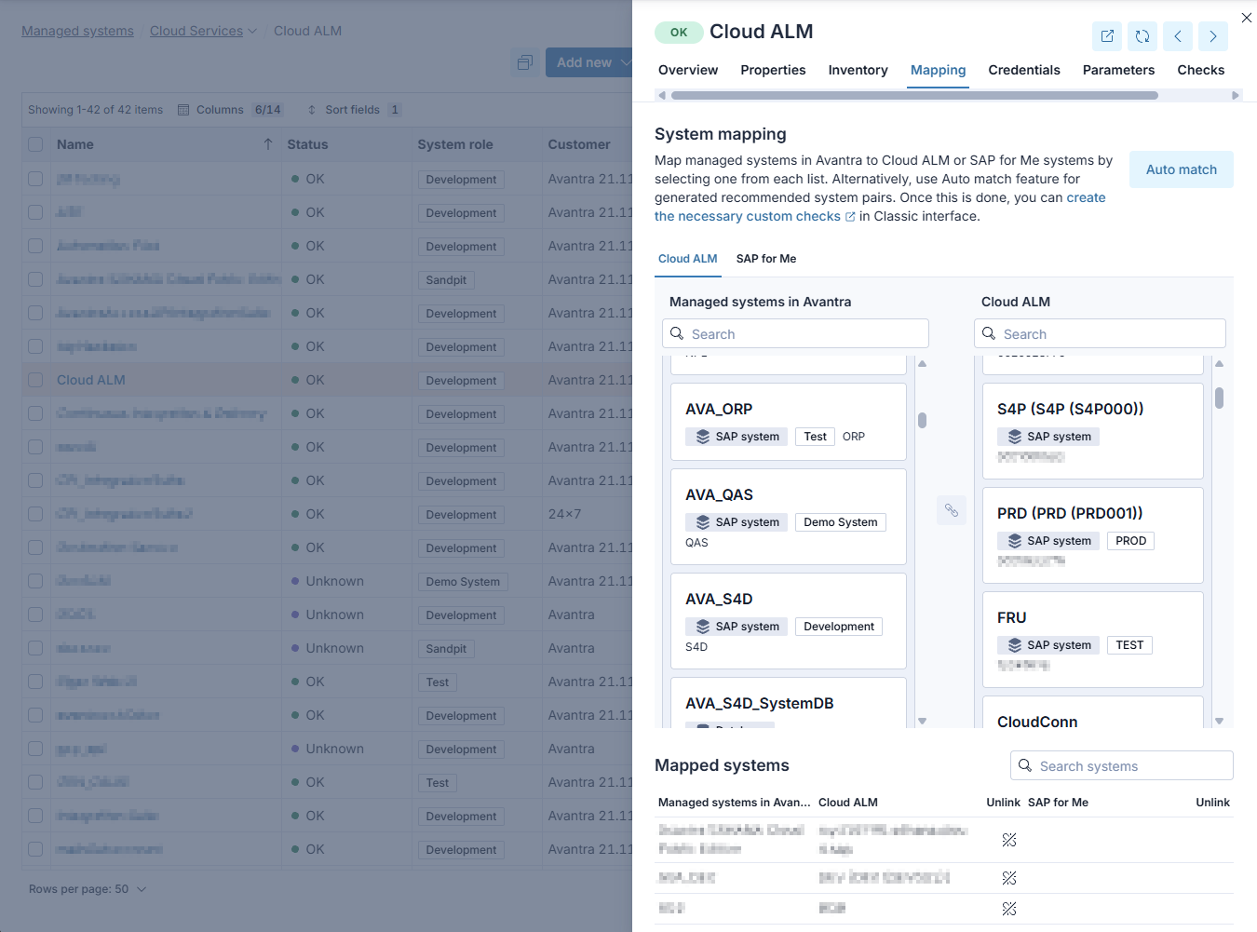Check the Demo System row checkbox
Viewport: 1257px width, 932px height.
click(35, 581)
